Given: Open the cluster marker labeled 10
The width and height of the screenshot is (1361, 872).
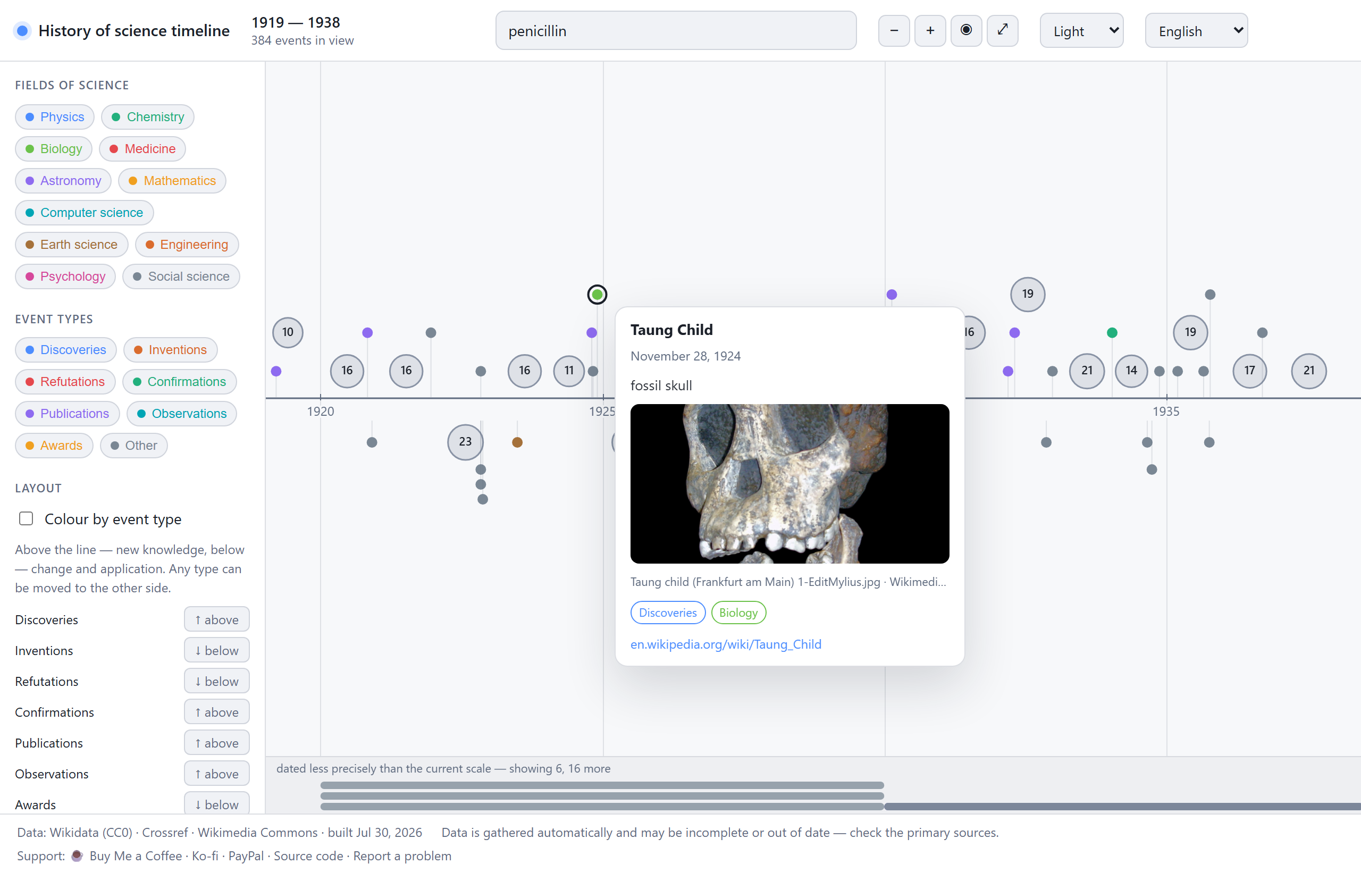Looking at the screenshot, I should pos(288,332).
